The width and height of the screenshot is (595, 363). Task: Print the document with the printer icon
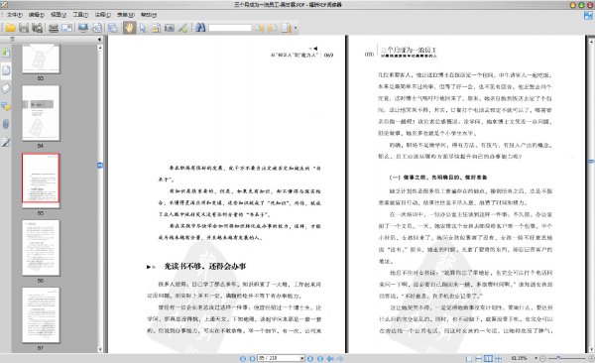tap(54, 28)
